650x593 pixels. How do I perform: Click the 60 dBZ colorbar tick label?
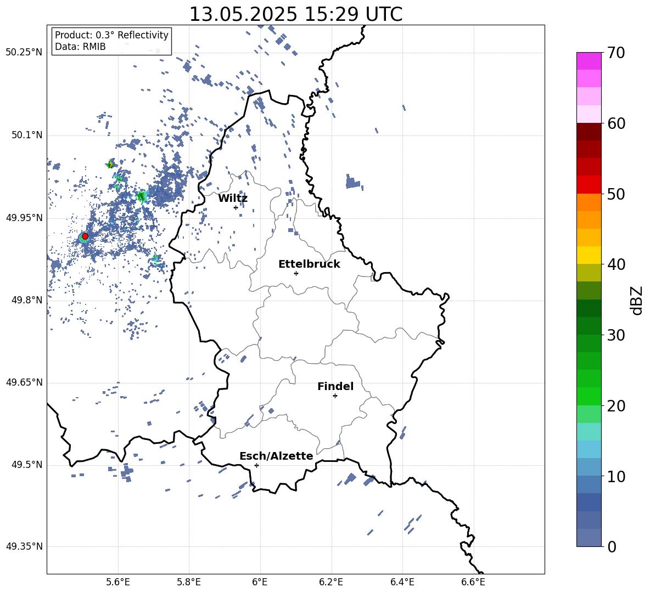coord(615,123)
